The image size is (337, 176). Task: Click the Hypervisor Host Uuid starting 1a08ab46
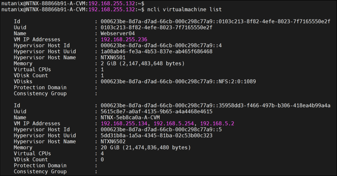tap(156, 52)
